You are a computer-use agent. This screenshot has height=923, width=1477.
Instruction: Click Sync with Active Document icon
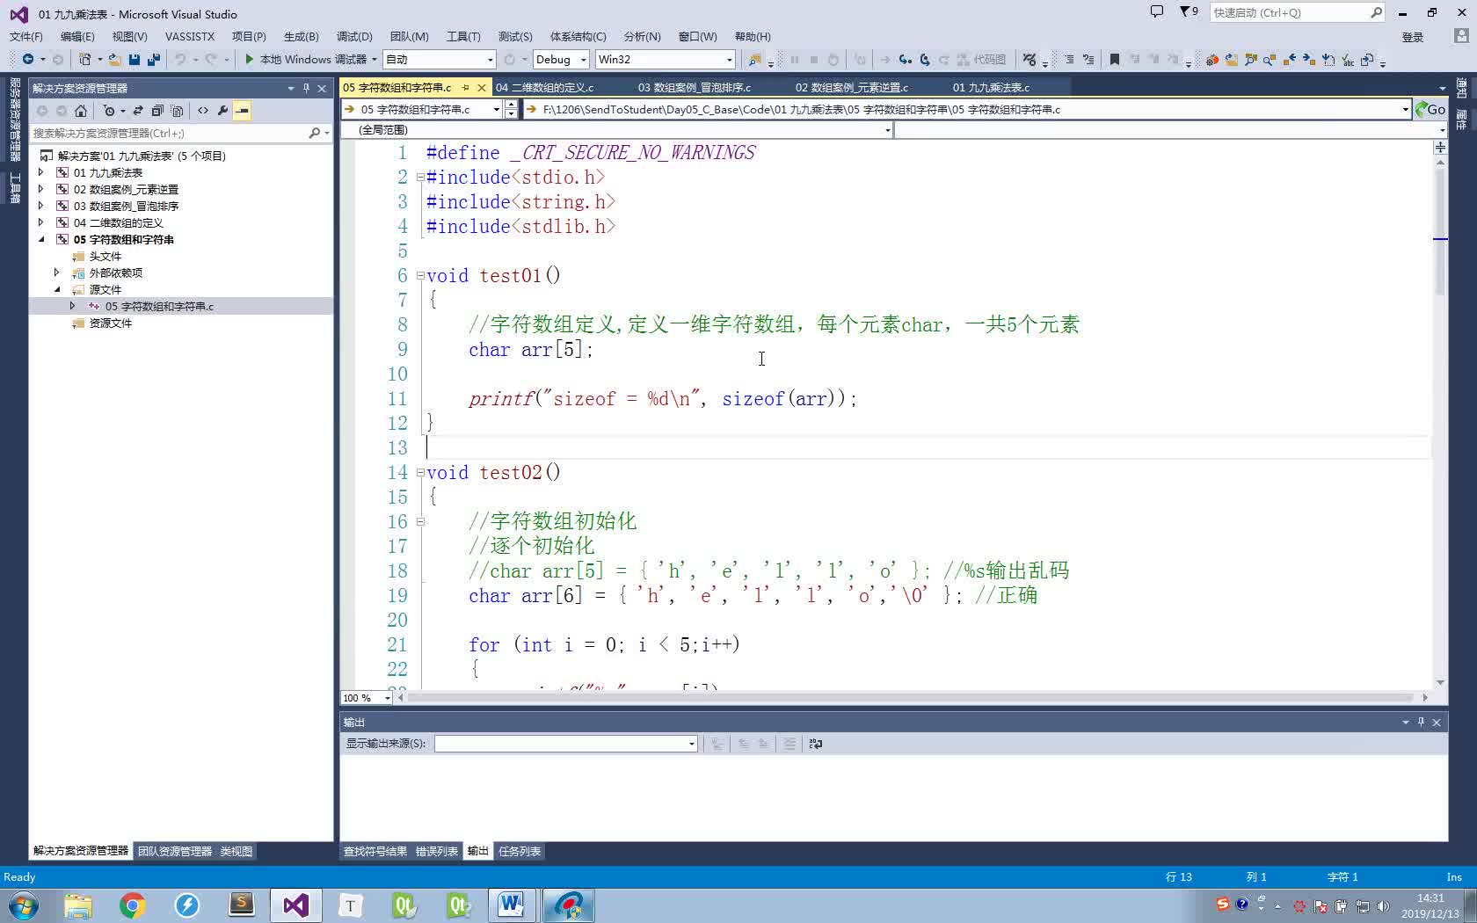pos(138,111)
